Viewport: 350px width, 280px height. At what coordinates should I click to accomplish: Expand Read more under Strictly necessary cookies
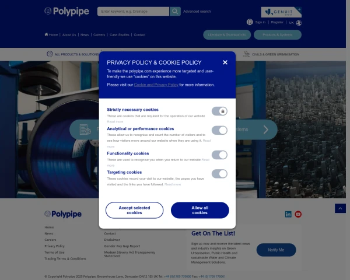tap(115, 122)
